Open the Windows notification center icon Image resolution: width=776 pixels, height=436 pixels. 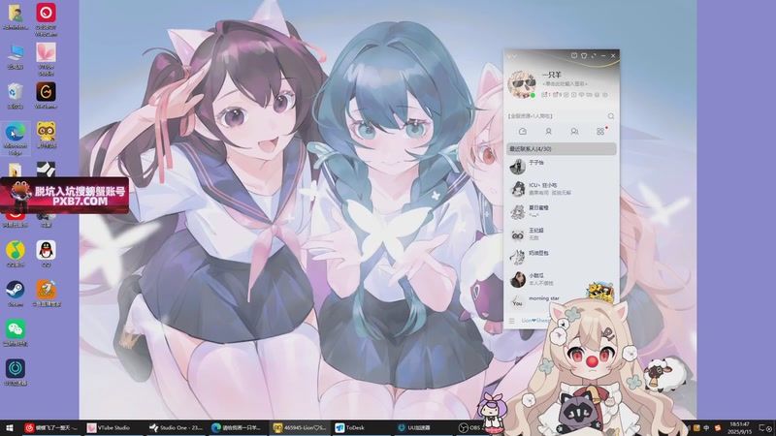(765, 428)
